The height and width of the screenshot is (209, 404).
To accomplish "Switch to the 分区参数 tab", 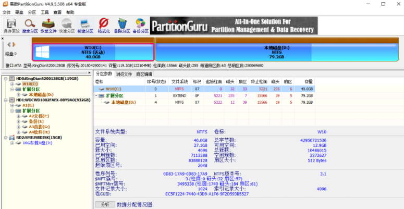I will [x=104, y=73].
